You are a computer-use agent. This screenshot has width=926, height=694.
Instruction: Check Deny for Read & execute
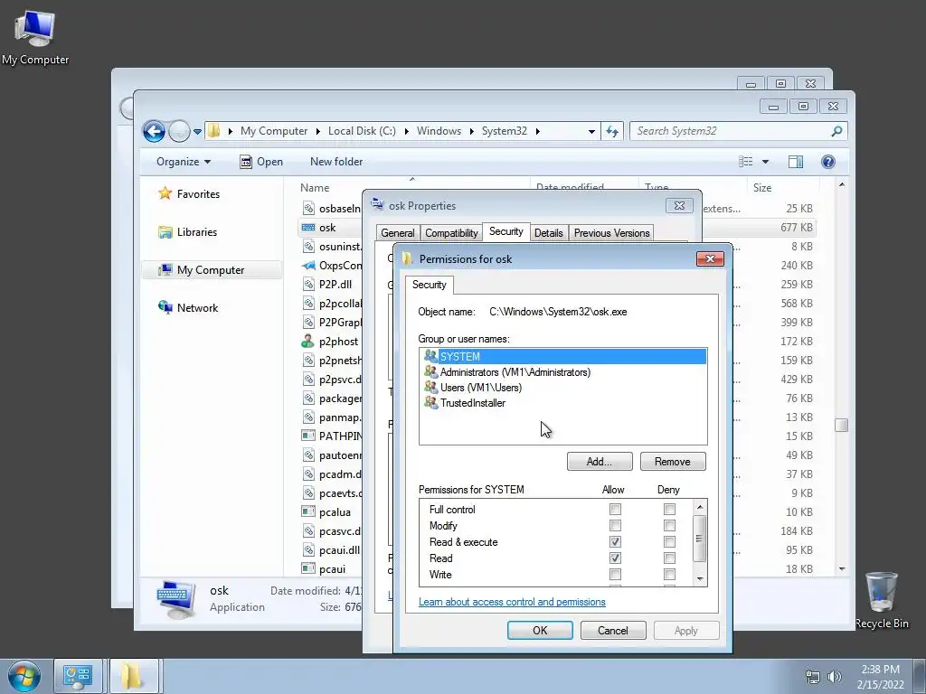[669, 541]
